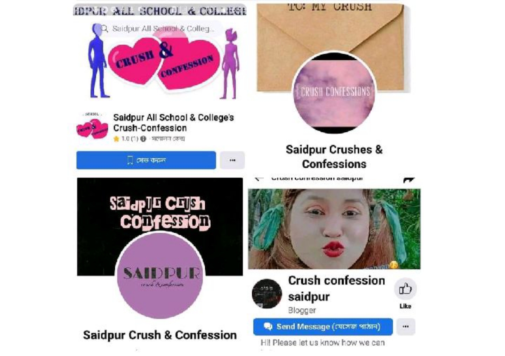Click the info icon beside the 1.0 rating
This screenshot has height=356, width=505.
click(x=143, y=139)
